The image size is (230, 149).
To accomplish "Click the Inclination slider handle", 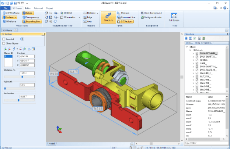I will (x=19, y=100).
